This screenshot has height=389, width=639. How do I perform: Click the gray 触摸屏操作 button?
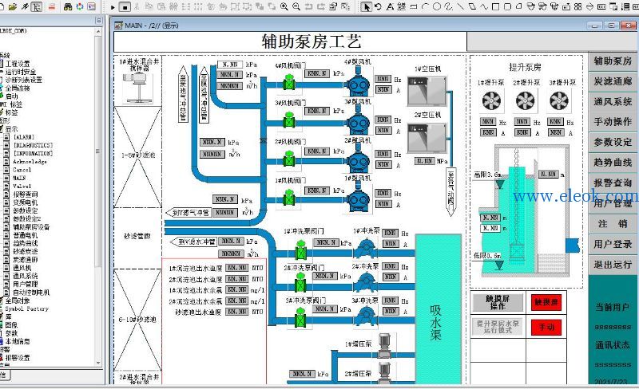(x=498, y=302)
